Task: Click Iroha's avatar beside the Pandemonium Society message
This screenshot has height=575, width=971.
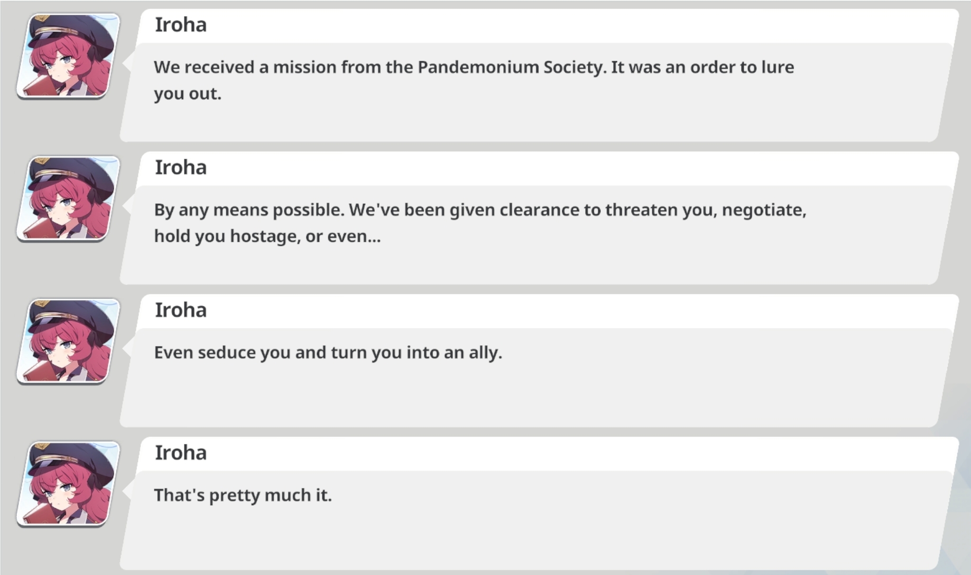Action: click(68, 55)
